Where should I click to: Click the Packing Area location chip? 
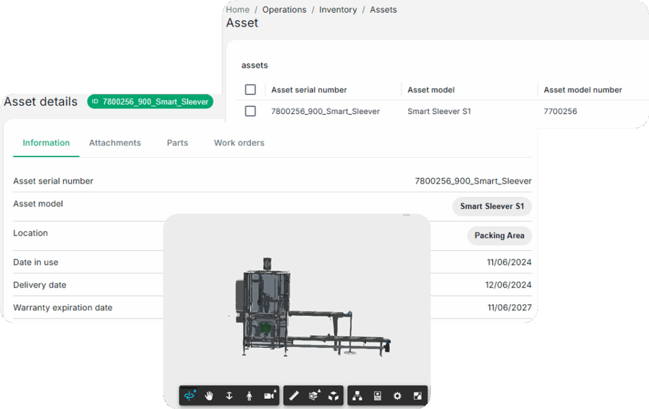pyautogui.click(x=499, y=236)
